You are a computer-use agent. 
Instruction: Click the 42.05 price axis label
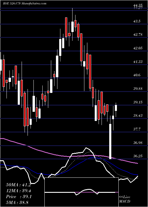[x=138, y=48]
